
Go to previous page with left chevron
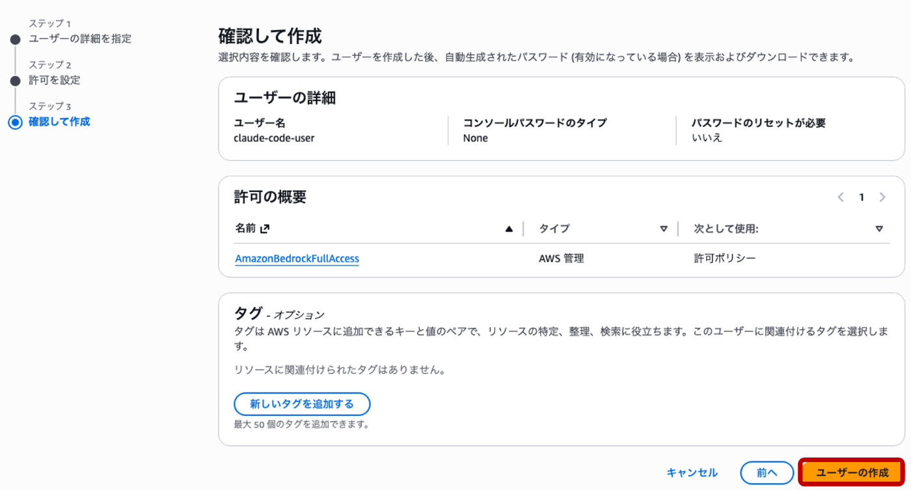coord(841,197)
